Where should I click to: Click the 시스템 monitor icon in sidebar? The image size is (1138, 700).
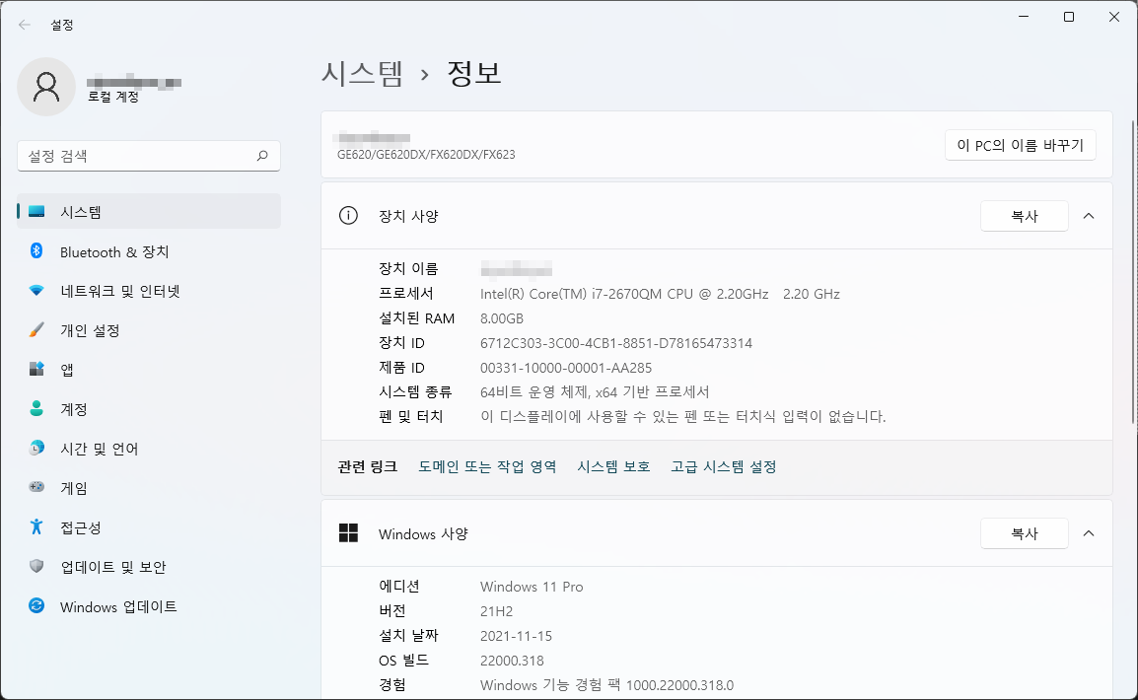tap(36, 212)
